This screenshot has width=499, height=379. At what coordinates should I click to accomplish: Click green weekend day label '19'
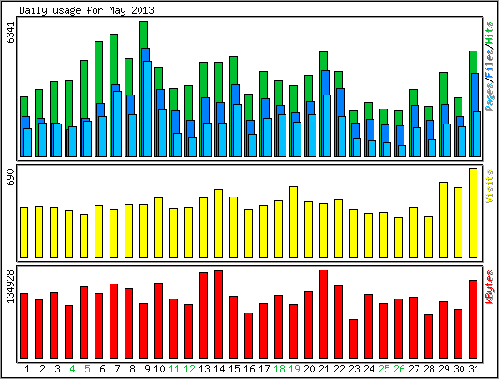click(x=294, y=369)
